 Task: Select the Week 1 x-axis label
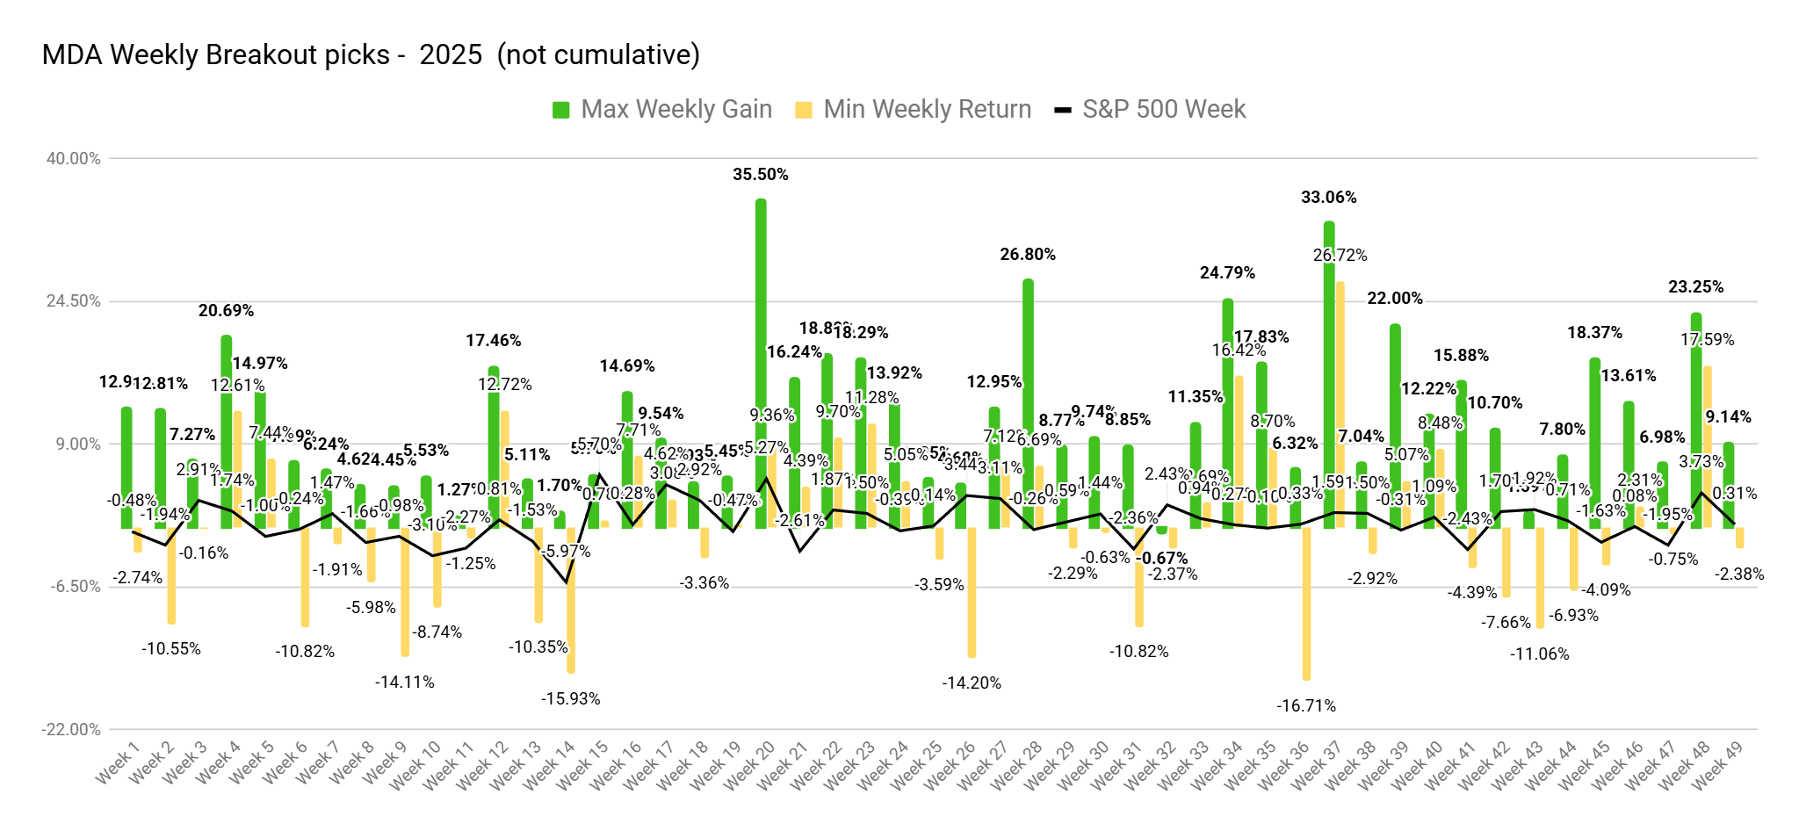coord(118,762)
